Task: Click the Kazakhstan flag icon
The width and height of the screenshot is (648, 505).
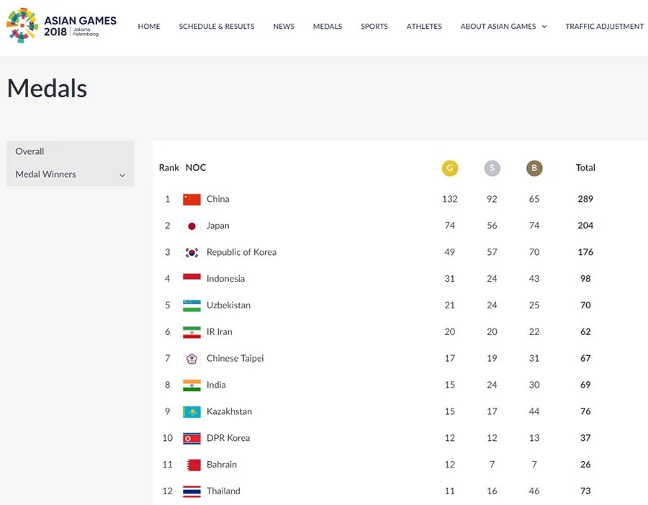Action: 192,411
